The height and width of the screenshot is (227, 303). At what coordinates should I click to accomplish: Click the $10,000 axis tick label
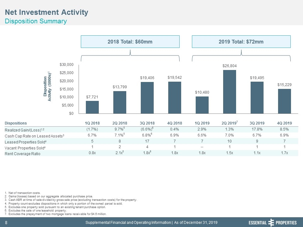[x=67, y=97]
